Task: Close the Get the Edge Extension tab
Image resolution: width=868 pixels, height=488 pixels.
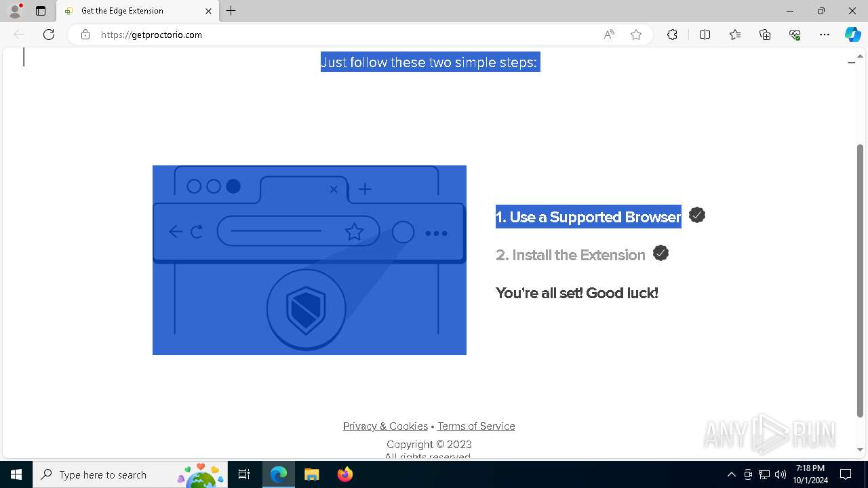Action: 208,11
